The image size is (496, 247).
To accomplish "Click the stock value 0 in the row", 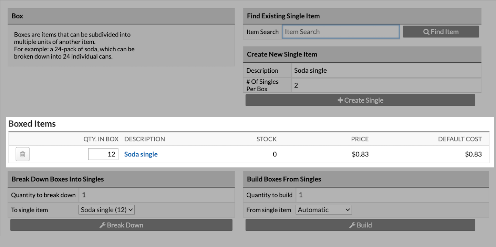I will pos(275,154).
